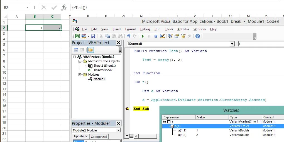Viewport: 284px width, 142px height.
Task: Toggle Design Mode icon
Action: (x=162, y=36)
